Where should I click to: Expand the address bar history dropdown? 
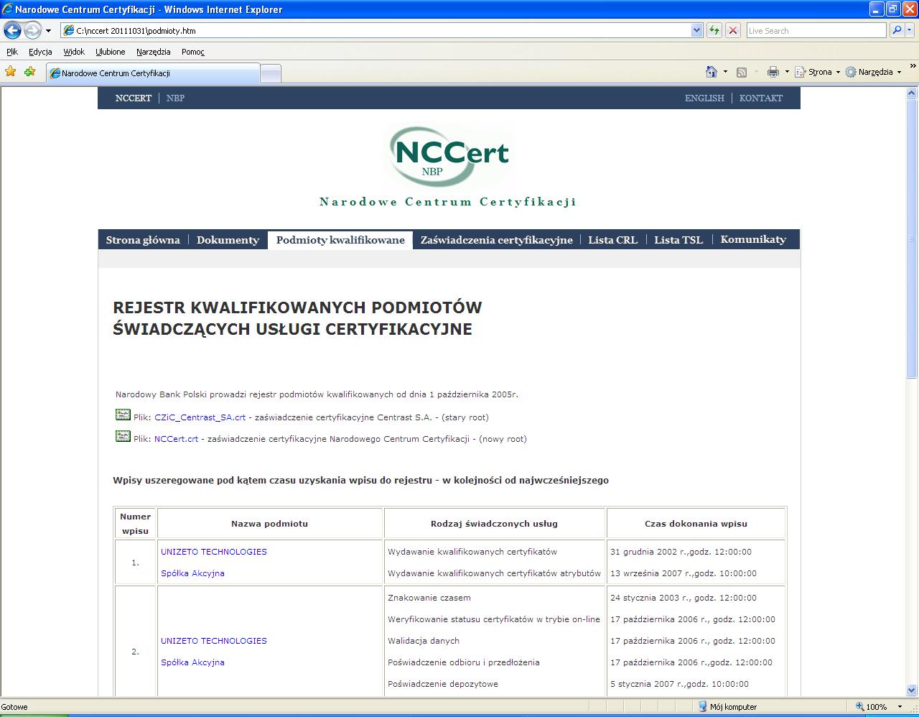696,30
